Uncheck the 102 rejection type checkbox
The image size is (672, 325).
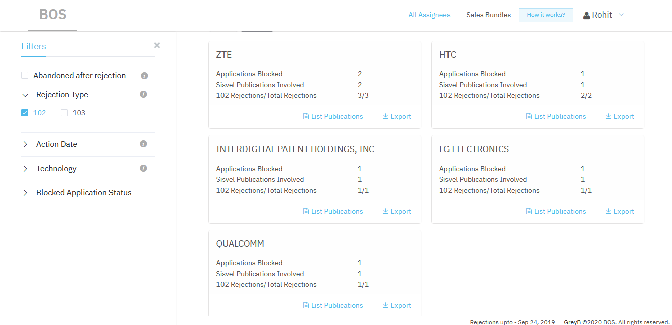25,113
